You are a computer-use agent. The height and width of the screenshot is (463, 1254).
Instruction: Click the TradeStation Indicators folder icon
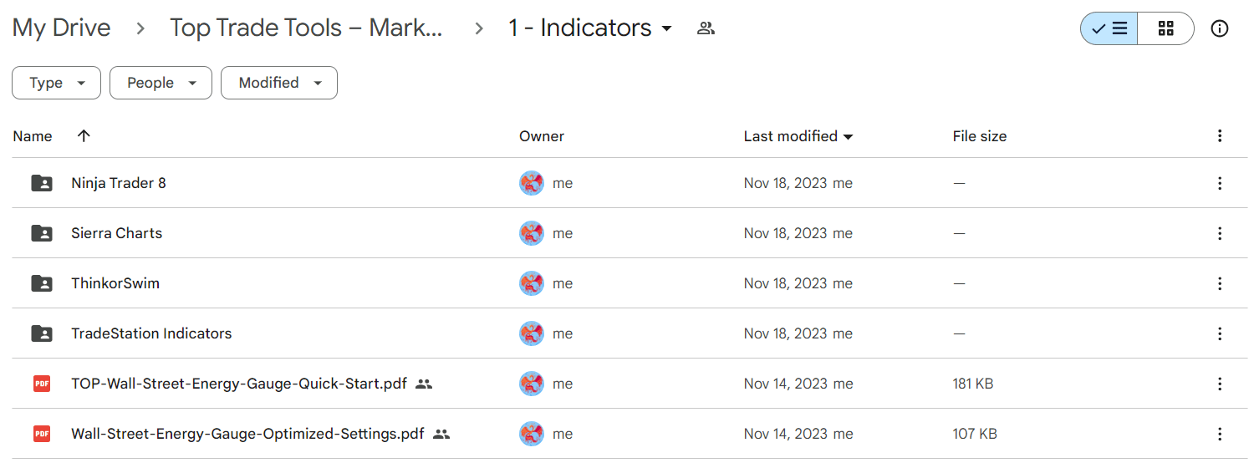(42, 333)
